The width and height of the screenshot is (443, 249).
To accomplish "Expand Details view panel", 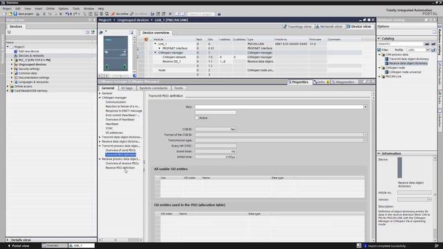I will [8, 240].
